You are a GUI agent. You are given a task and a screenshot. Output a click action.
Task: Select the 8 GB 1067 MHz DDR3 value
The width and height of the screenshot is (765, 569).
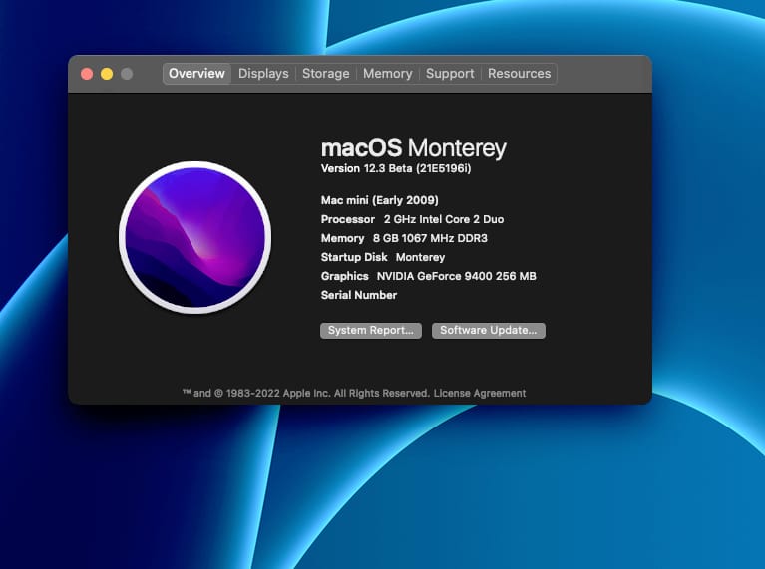pyautogui.click(x=430, y=238)
